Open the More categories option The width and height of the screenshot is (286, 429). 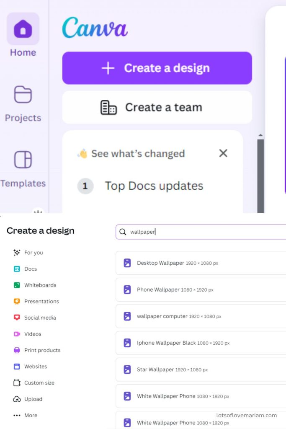pos(26,415)
